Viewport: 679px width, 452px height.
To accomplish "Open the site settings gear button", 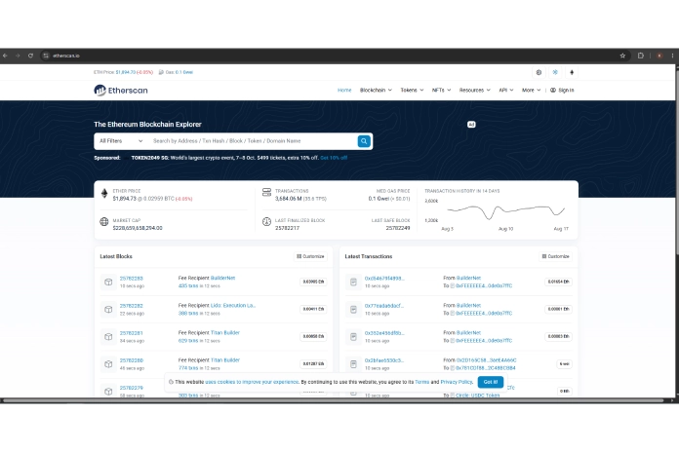I will [x=539, y=72].
